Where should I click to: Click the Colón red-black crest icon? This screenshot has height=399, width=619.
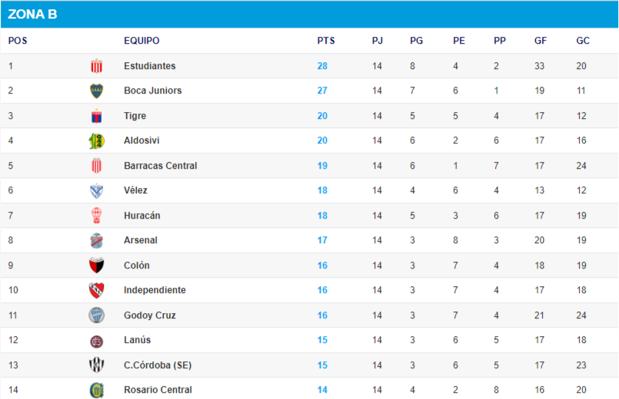point(96,265)
